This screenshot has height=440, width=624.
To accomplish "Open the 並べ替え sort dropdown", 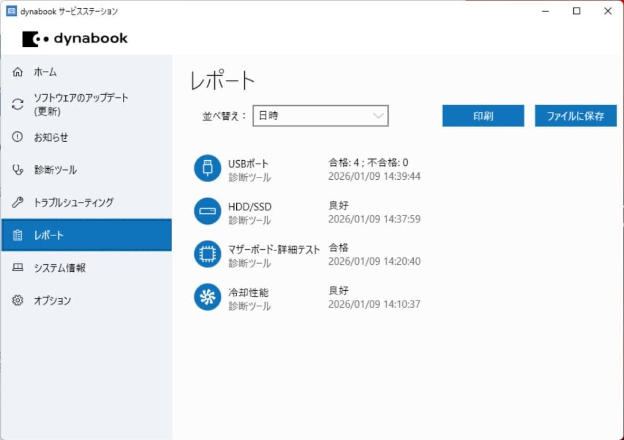I will click(x=321, y=116).
